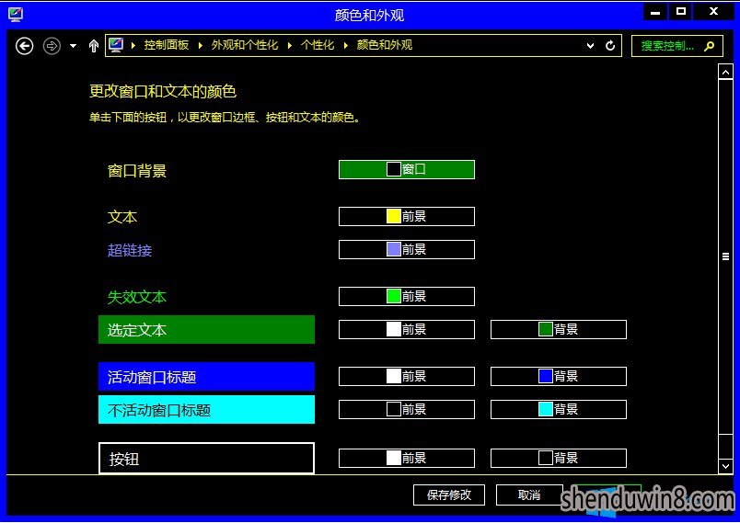Expand the arrow after 个性化
This screenshot has height=523, width=740.
[x=346, y=45]
